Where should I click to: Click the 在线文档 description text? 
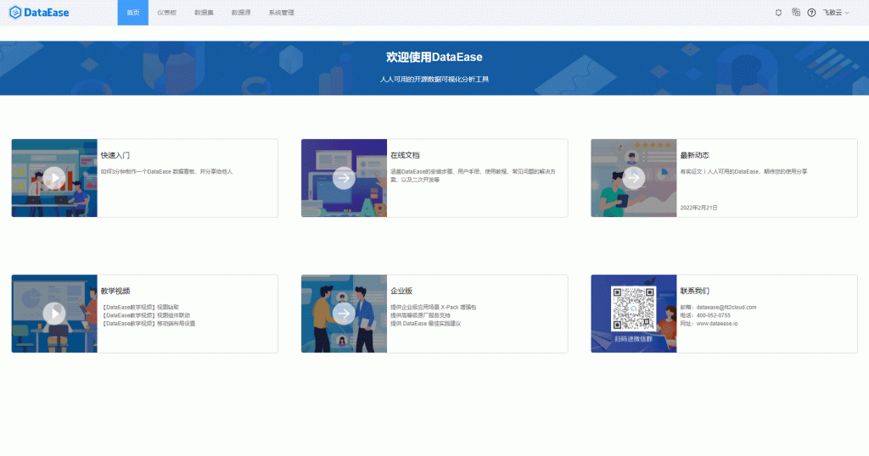pos(473,175)
